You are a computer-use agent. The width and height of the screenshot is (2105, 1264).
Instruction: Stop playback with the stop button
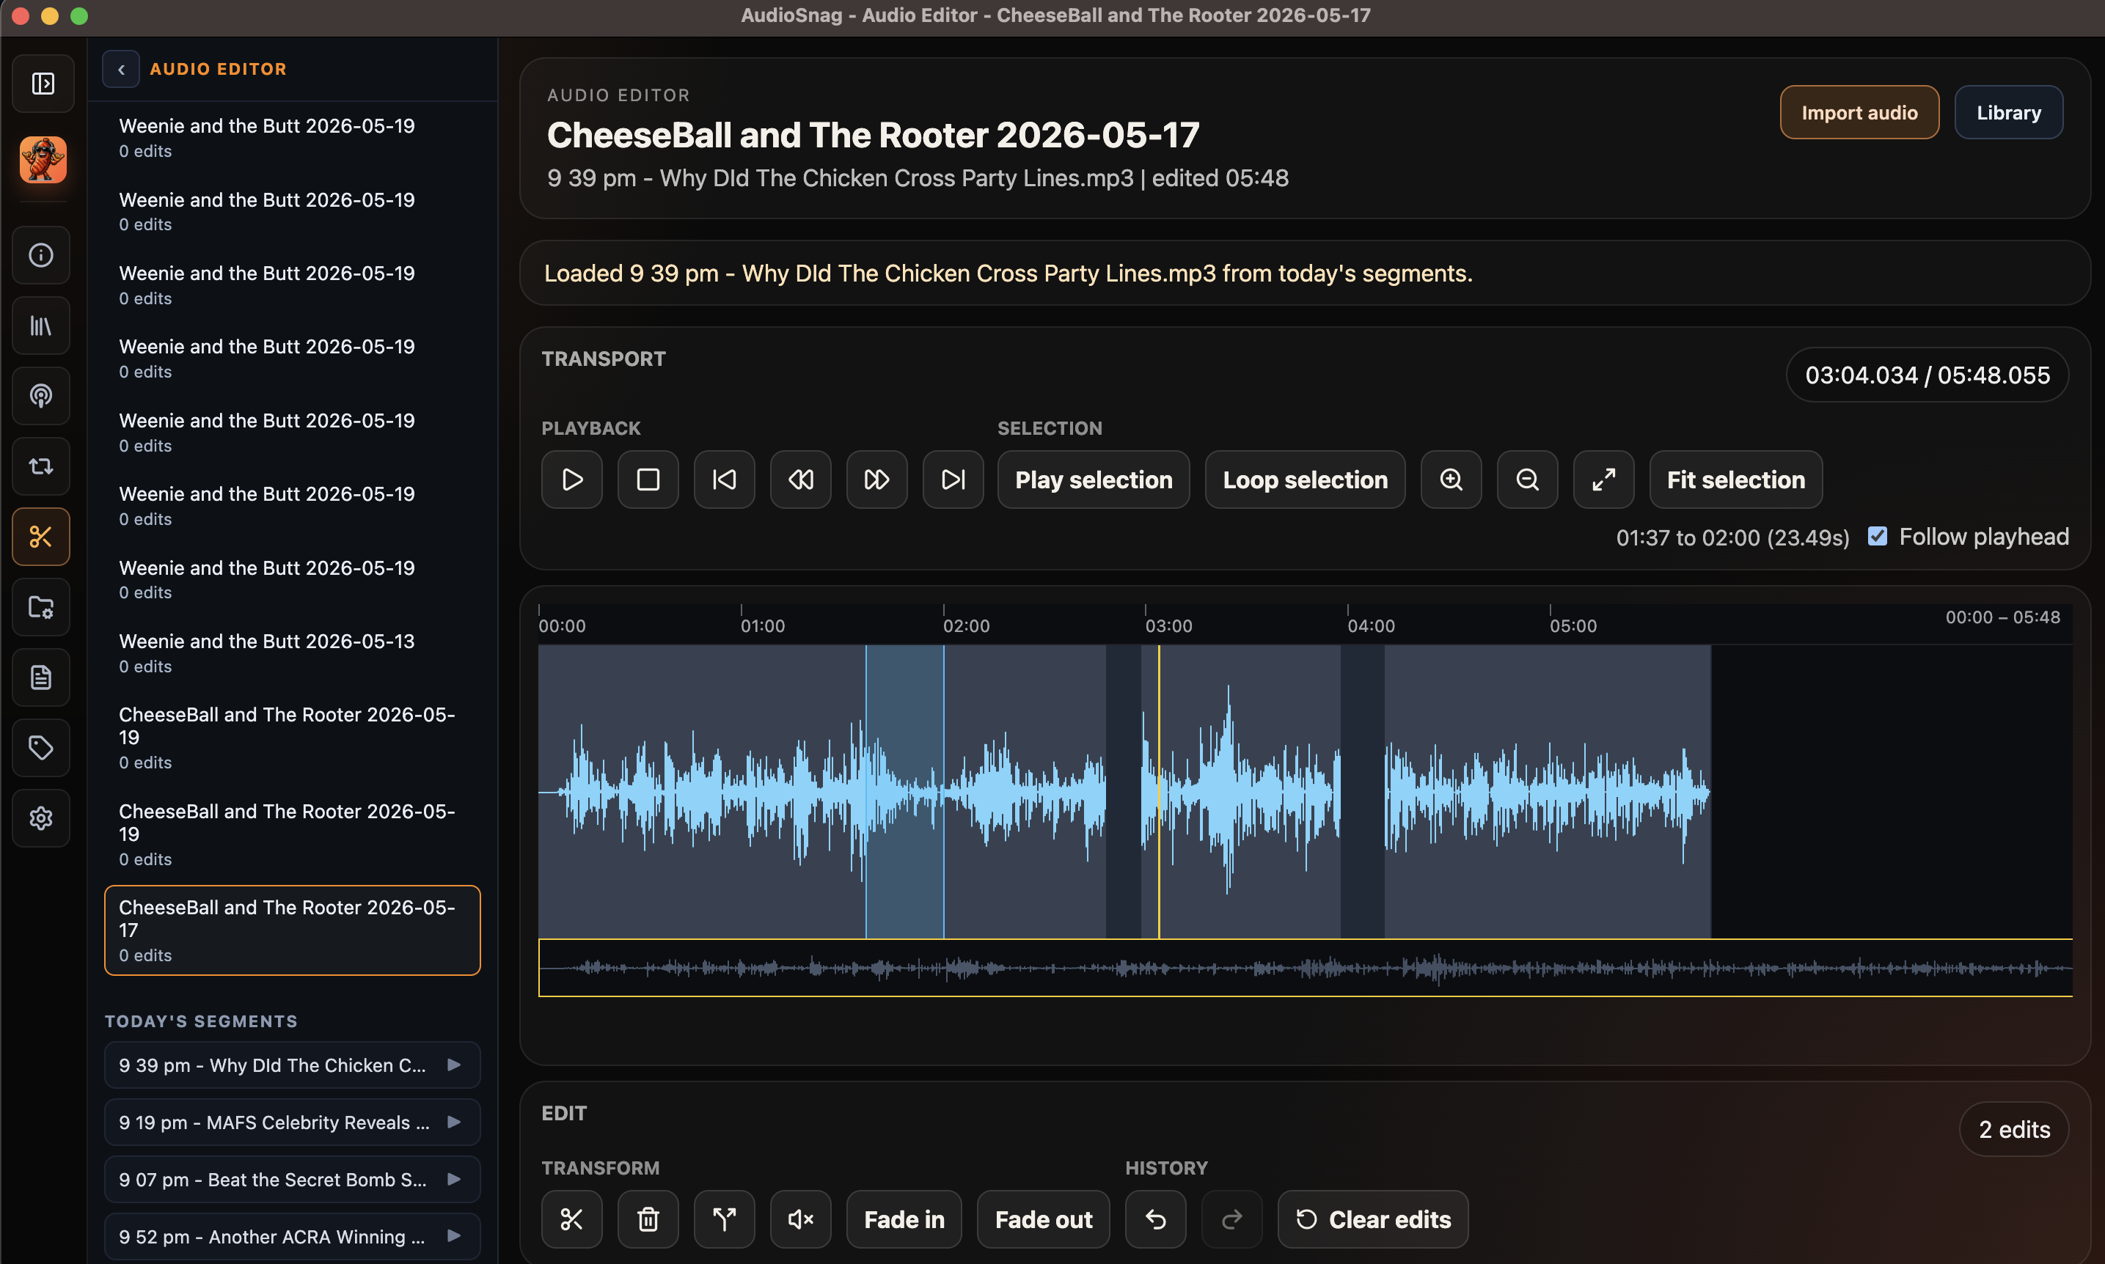(648, 479)
